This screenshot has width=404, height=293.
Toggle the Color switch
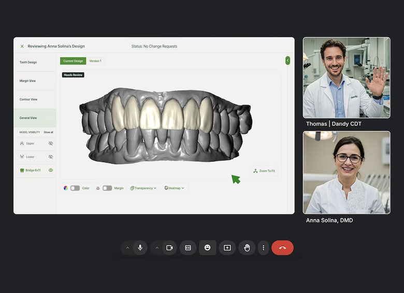point(75,188)
